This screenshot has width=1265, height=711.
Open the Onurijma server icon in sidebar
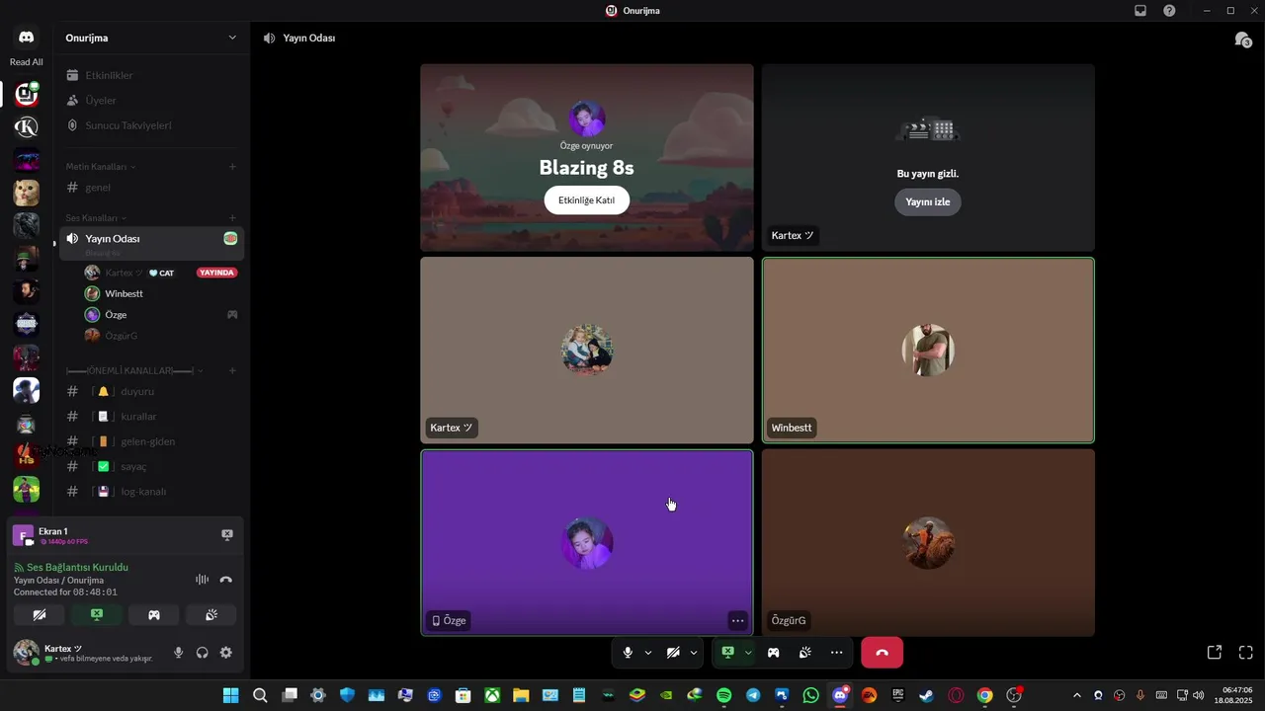(27, 95)
